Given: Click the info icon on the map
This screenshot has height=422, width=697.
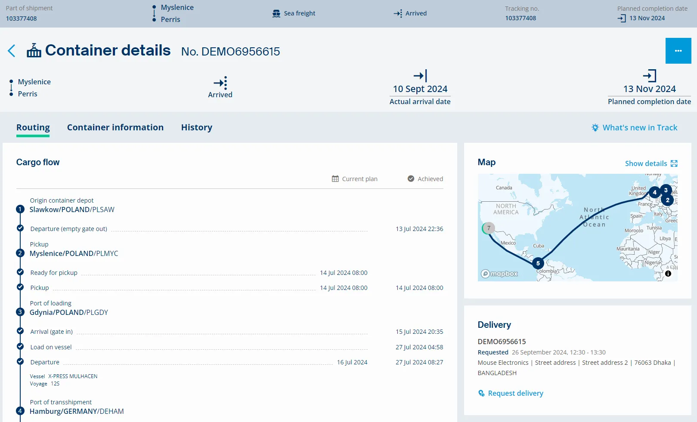Looking at the screenshot, I should point(668,274).
